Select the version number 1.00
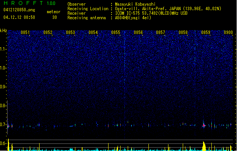 (51, 3)
